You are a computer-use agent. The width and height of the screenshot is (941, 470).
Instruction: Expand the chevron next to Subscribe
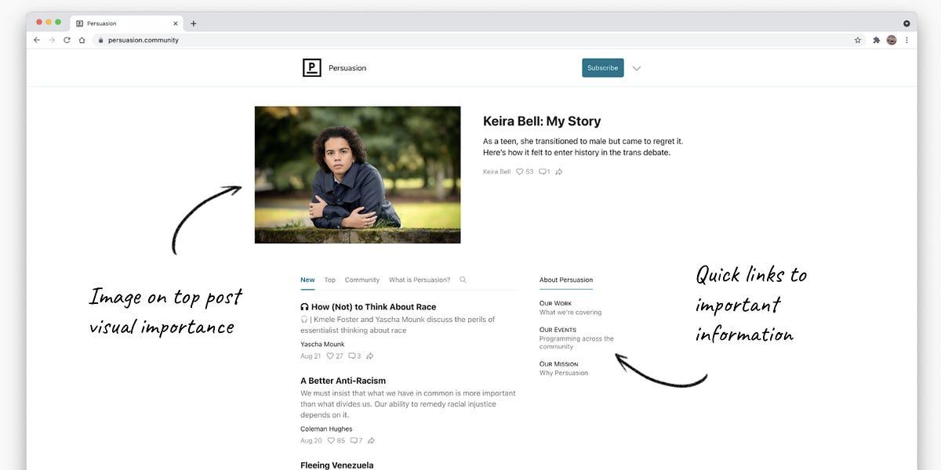[637, 68]
